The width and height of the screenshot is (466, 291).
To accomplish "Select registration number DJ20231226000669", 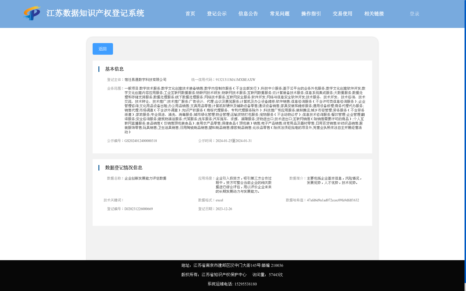I will click(x=139, y=209).
